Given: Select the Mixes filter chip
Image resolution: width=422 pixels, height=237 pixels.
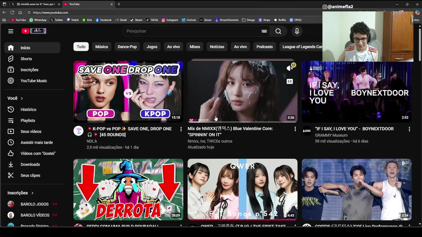Looking at the screenshot, I should [195, 47].
